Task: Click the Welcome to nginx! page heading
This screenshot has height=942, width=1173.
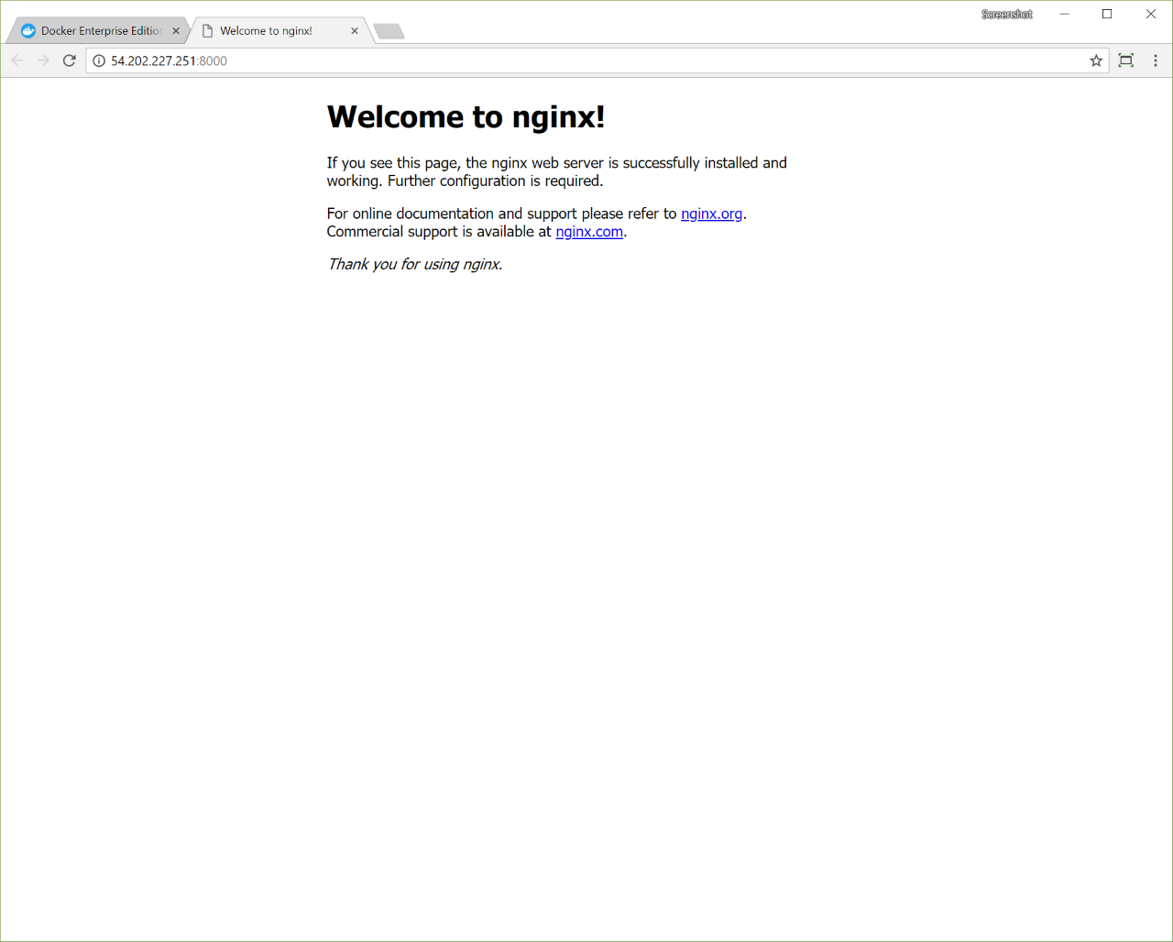Action: coord(466,117)
